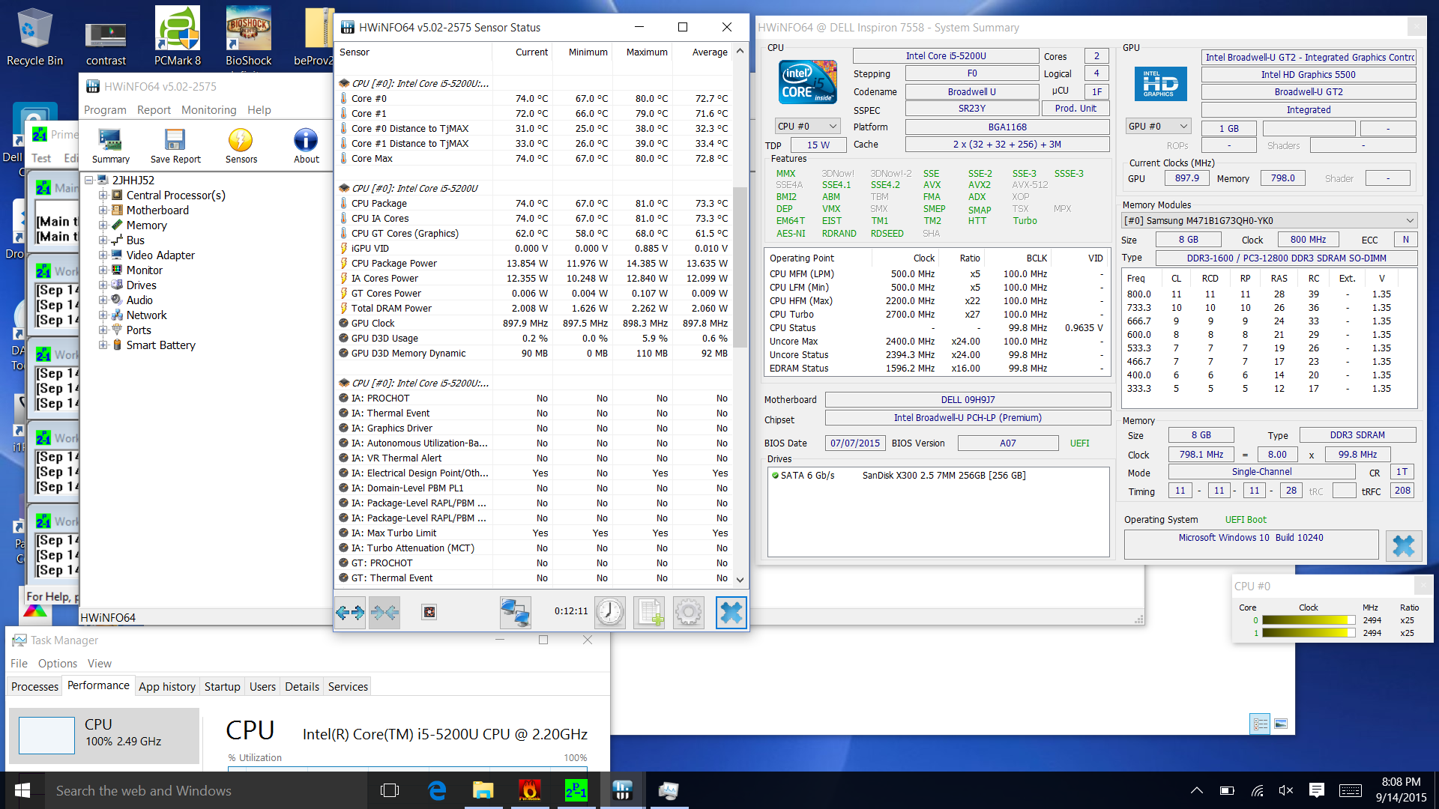Switch to Startup tab in Task Manager

[x=223, y=686]
